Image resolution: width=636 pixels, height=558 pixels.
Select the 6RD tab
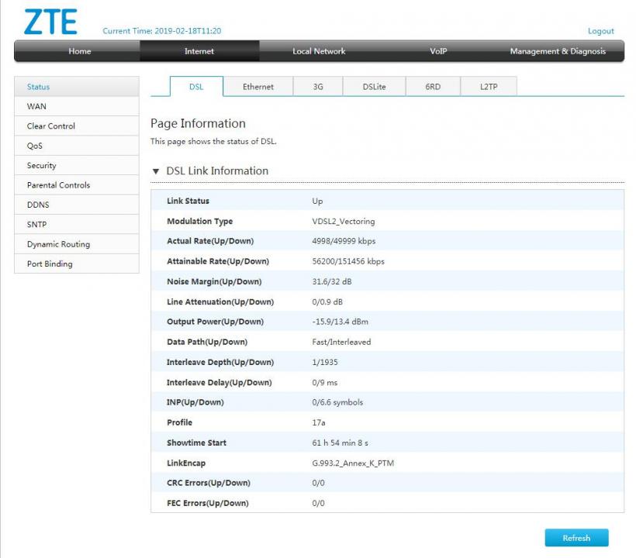(433, 87)
